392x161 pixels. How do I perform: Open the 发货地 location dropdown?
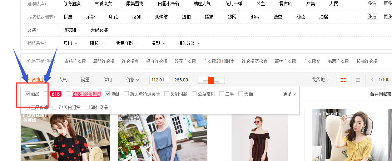click(x=320, y=80)
